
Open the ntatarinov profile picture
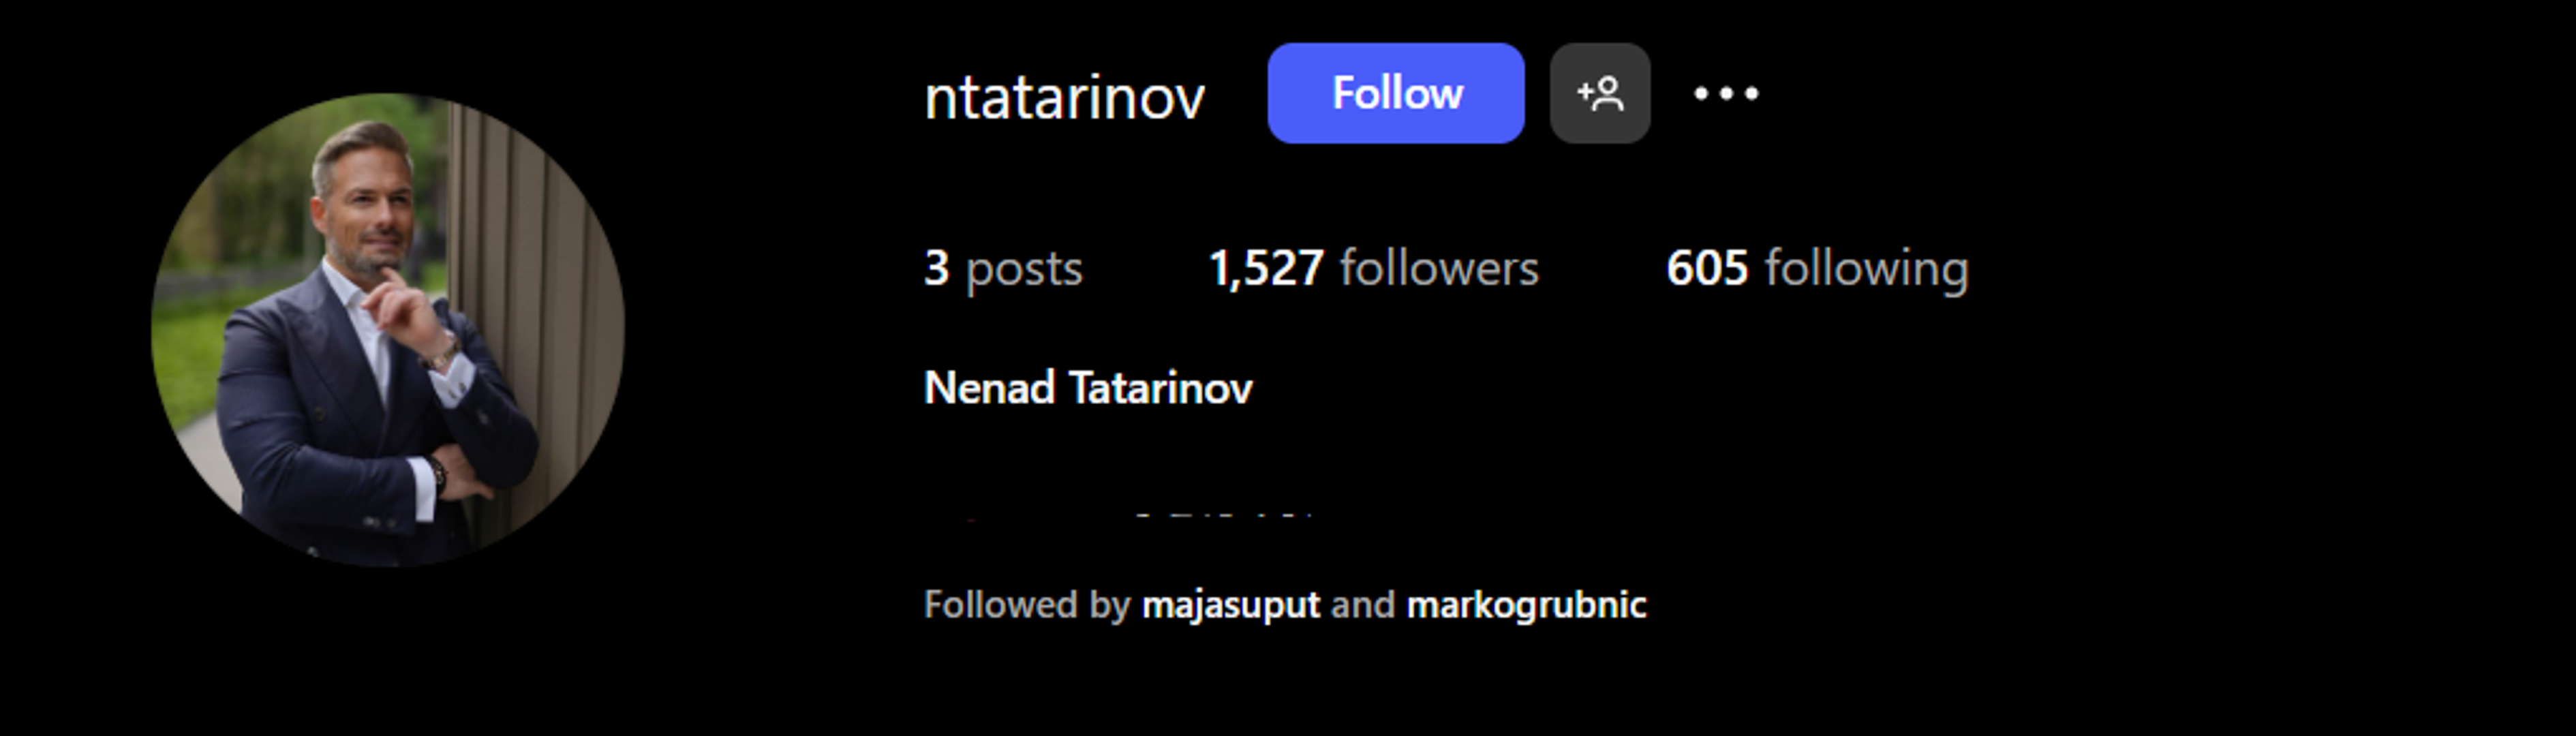point(388,330)
